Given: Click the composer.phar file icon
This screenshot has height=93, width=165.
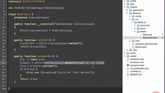Looking at the screenshot, I should (128, 65).
